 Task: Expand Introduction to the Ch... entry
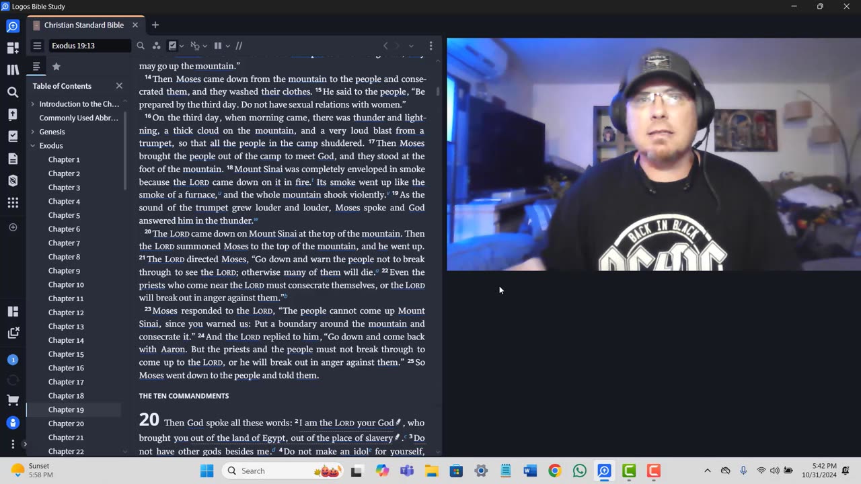click(x=32, y=104)
